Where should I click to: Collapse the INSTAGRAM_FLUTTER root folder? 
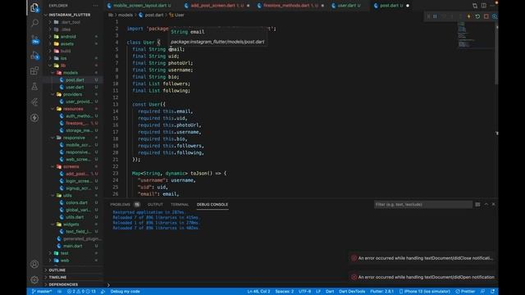[x=70, y=15]
